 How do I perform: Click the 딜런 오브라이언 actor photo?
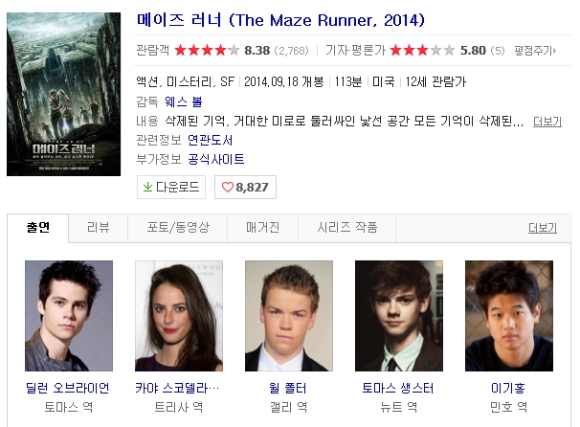pyautogui.click(x=69, y=316)
